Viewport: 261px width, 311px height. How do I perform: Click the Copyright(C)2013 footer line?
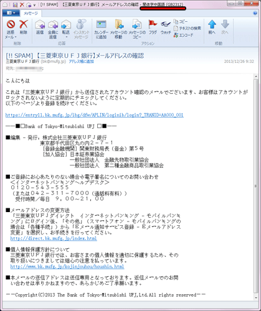[x=106, y=295]
